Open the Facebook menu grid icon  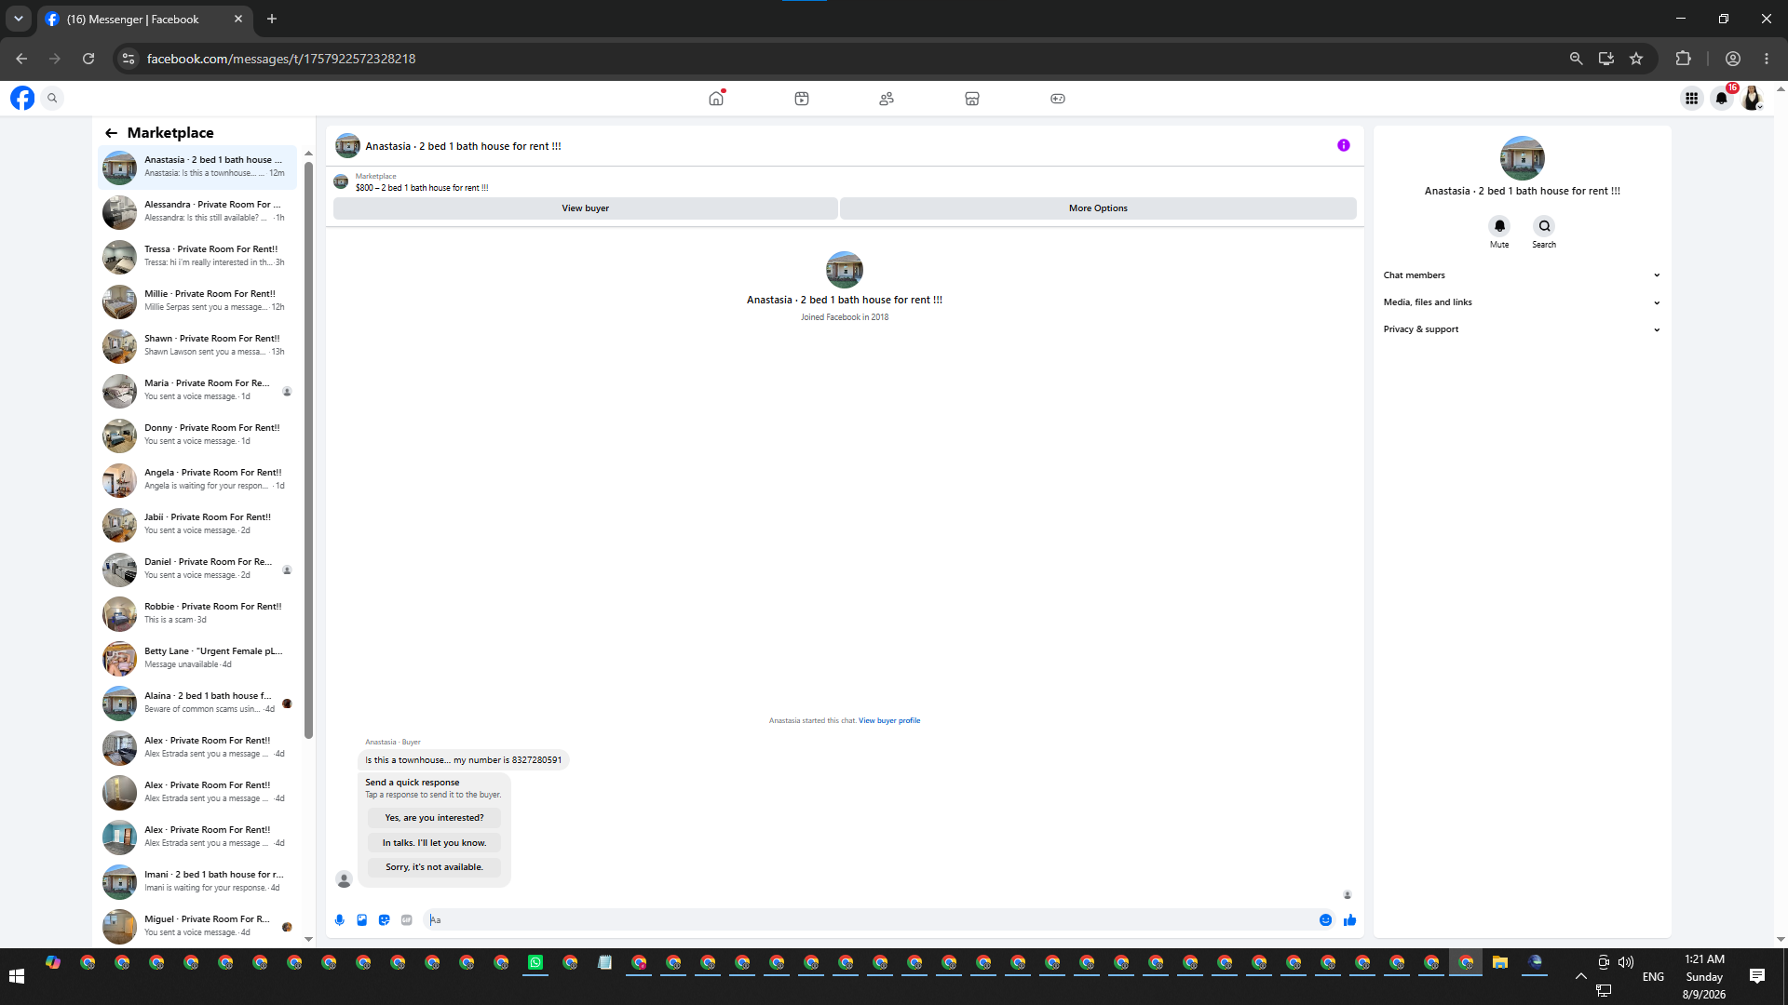coord(1692,99)
